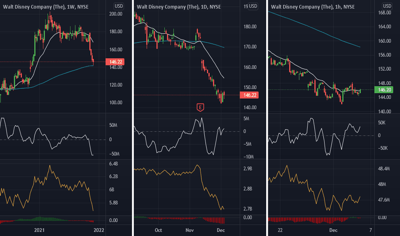The height and width of the screenshot is (236, 400).
Task: Click −50M value on weekly oscillator scale
Action: [x=113, y=154]
